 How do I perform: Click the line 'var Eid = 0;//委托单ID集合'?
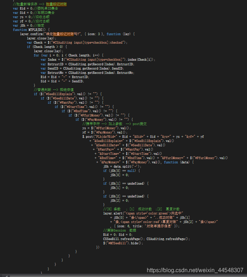pyautogui.click(x=35, y=8)
